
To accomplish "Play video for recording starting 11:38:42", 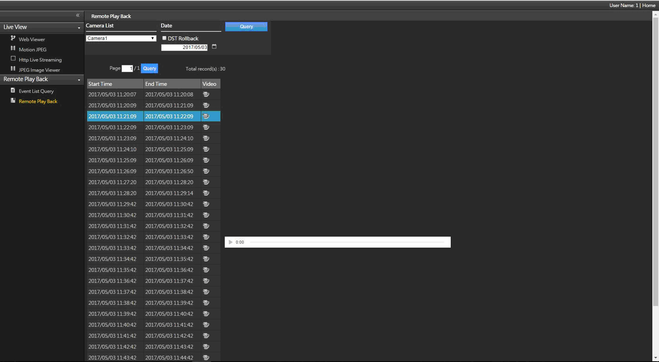I will [x=206, y=303].
